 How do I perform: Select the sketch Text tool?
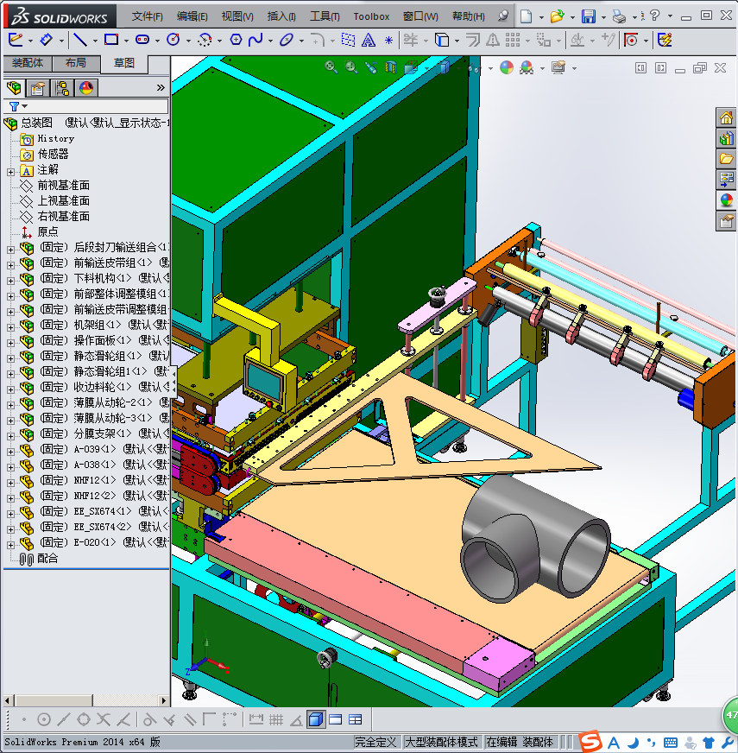[x=369, y=40]
